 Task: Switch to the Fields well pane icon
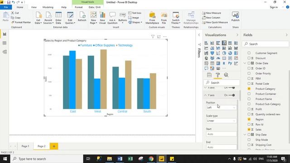coord(209,75)
